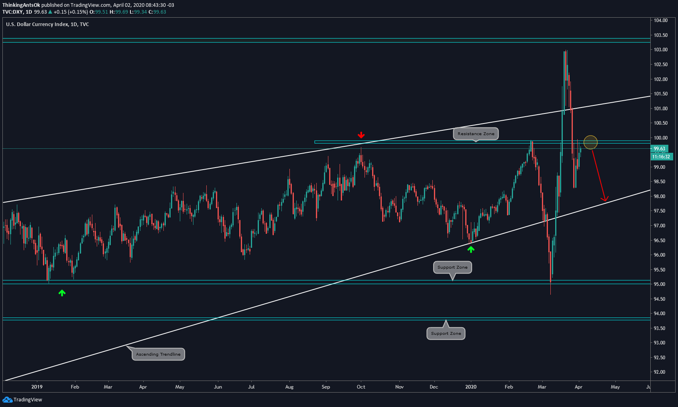Click the open value O:99.51 in header
678x407 pixels.
point(99,12)
